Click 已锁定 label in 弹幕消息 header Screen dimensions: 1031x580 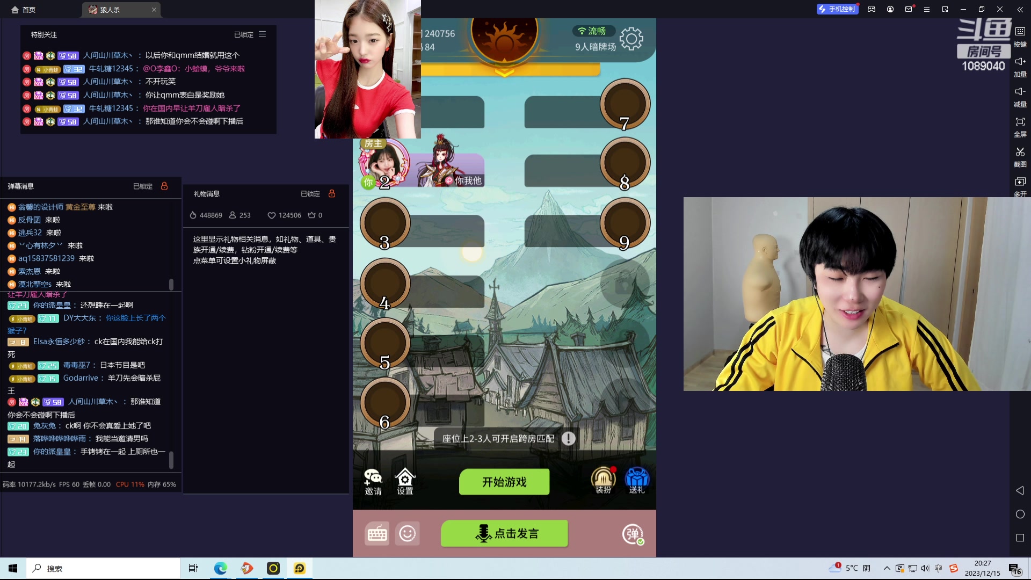pos(143,186)
